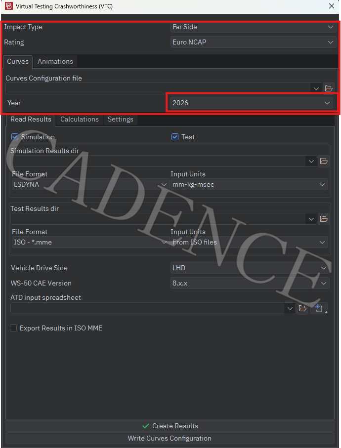This screenshot has height=448, width=341.
Task: Expand Curves Configuration file history arrow
Action: pyautogui.click(x=316, y=88)
